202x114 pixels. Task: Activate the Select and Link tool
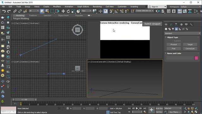point(15,11)
